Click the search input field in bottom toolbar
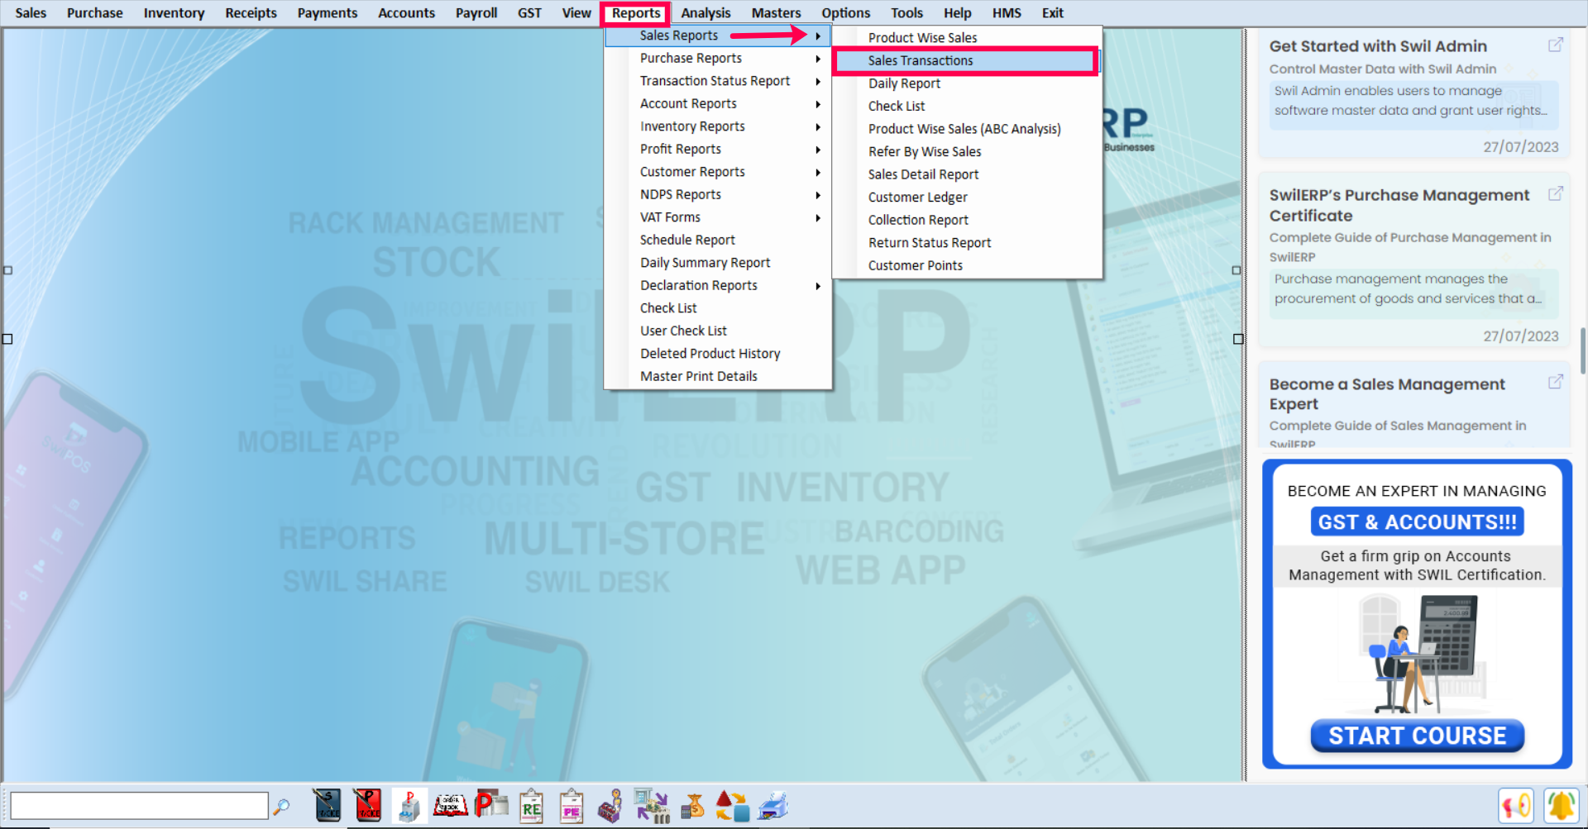This screenshot has height=829, width=1588. coord(139,806)
